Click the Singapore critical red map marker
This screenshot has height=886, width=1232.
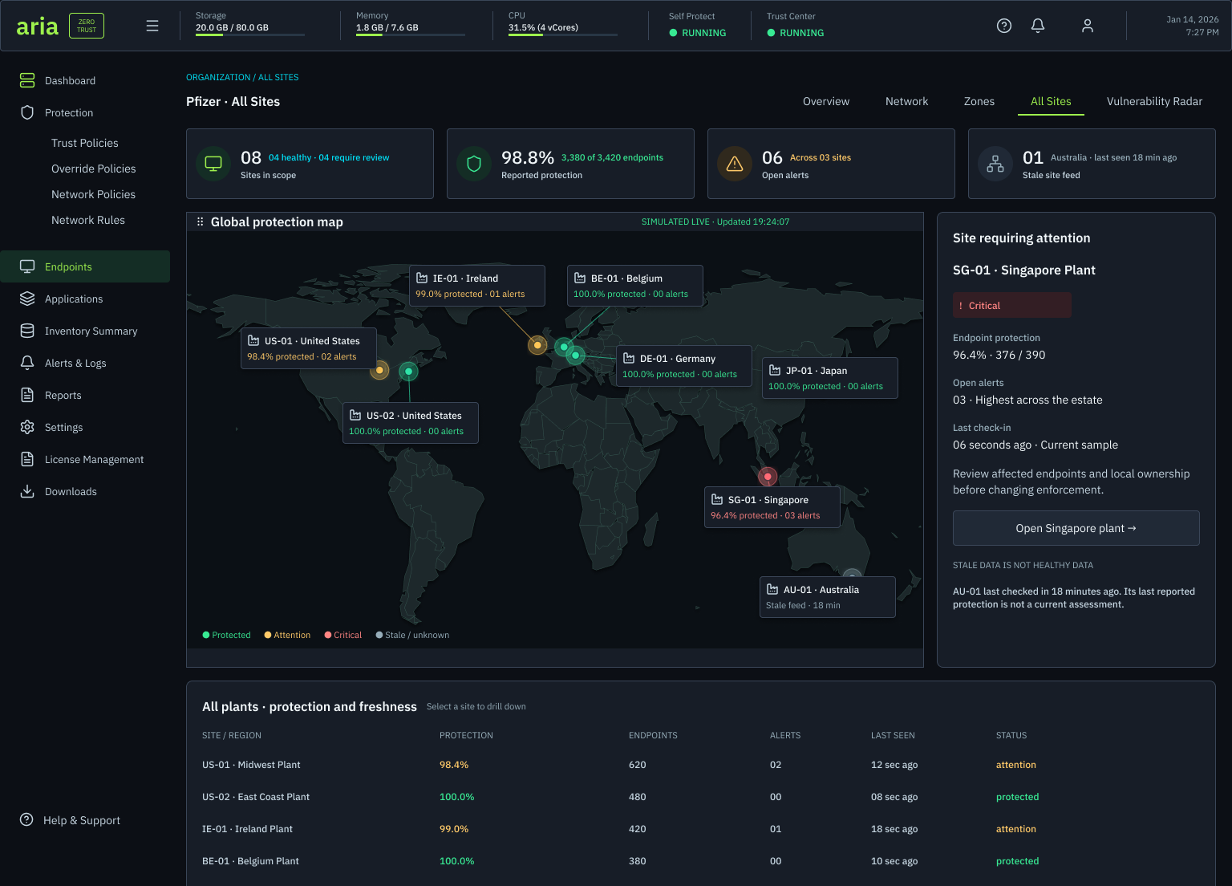pyautogui.click(x=768, y=477)
